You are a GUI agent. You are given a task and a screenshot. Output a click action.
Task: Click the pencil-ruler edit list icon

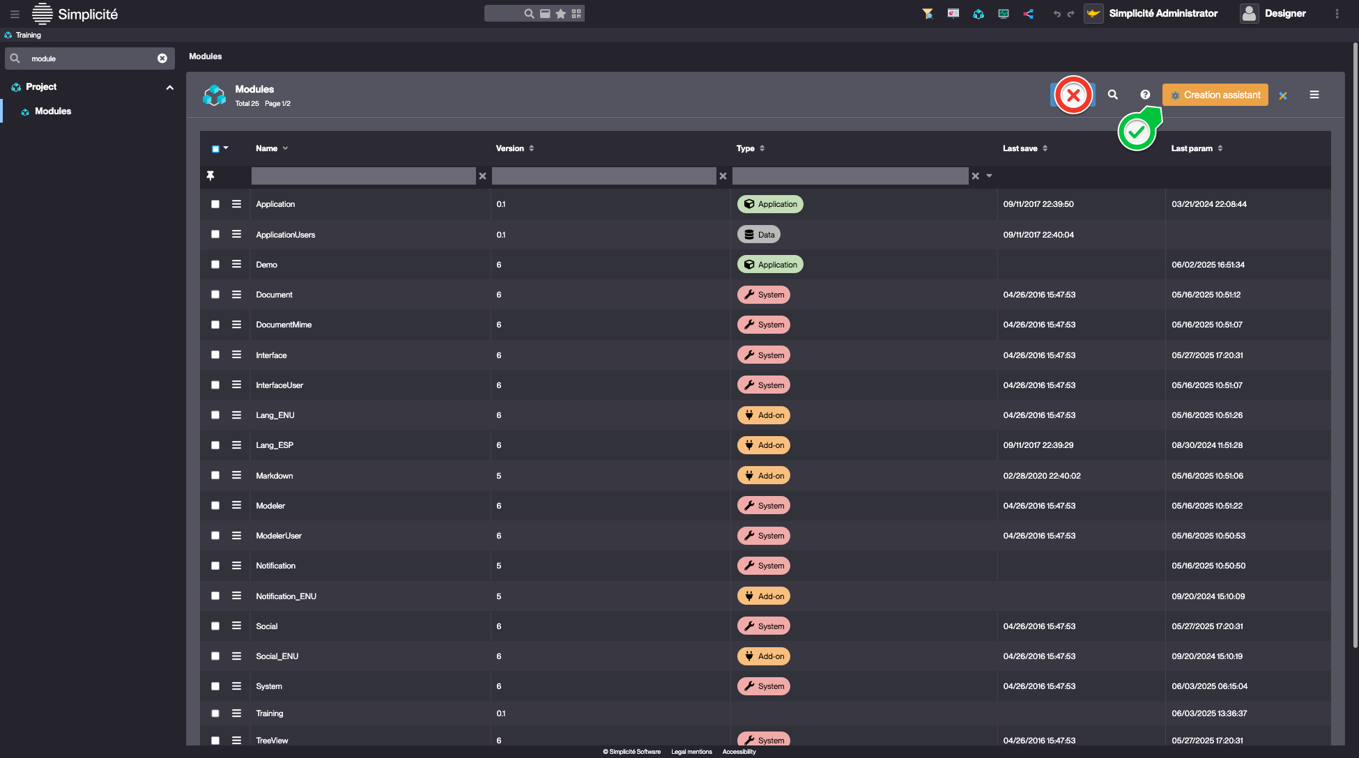coord(1283,95)
